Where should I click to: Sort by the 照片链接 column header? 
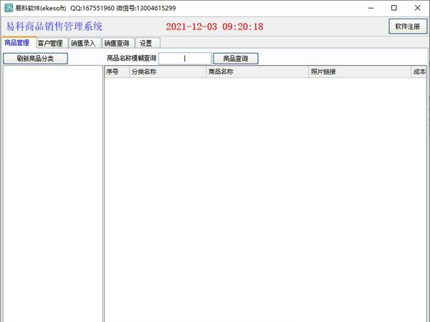click(360, 72)
